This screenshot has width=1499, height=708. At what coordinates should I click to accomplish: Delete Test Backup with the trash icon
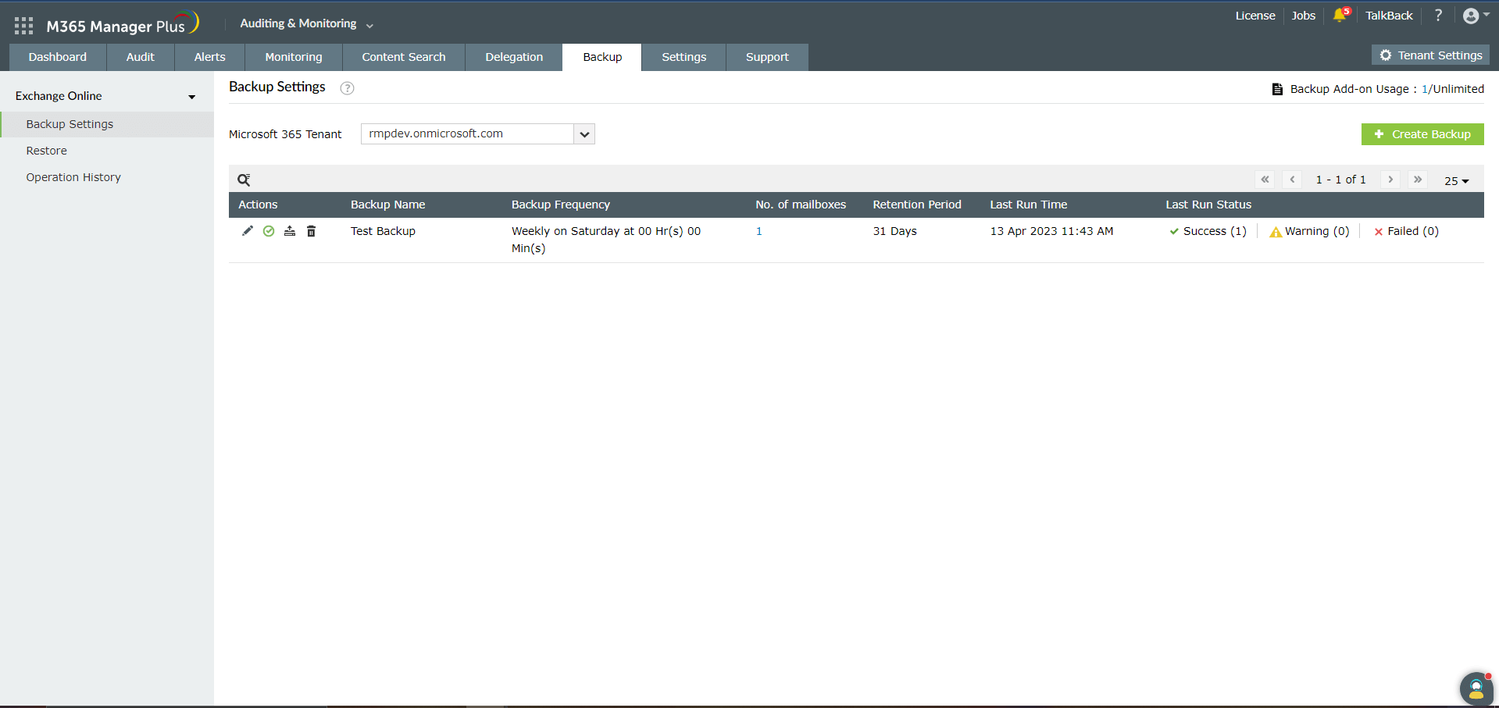[311, 231]
